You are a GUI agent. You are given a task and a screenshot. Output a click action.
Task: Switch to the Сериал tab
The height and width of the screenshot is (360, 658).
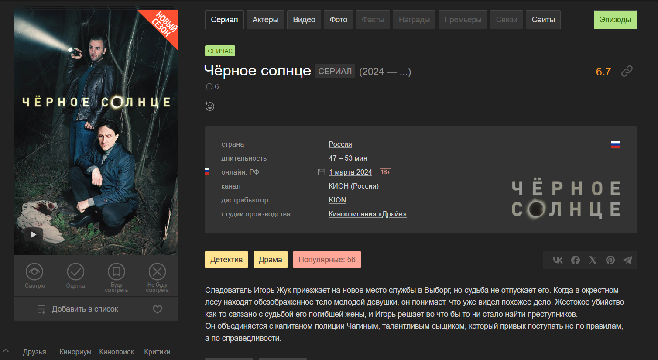pyautogui.click(x=224, y=20)
